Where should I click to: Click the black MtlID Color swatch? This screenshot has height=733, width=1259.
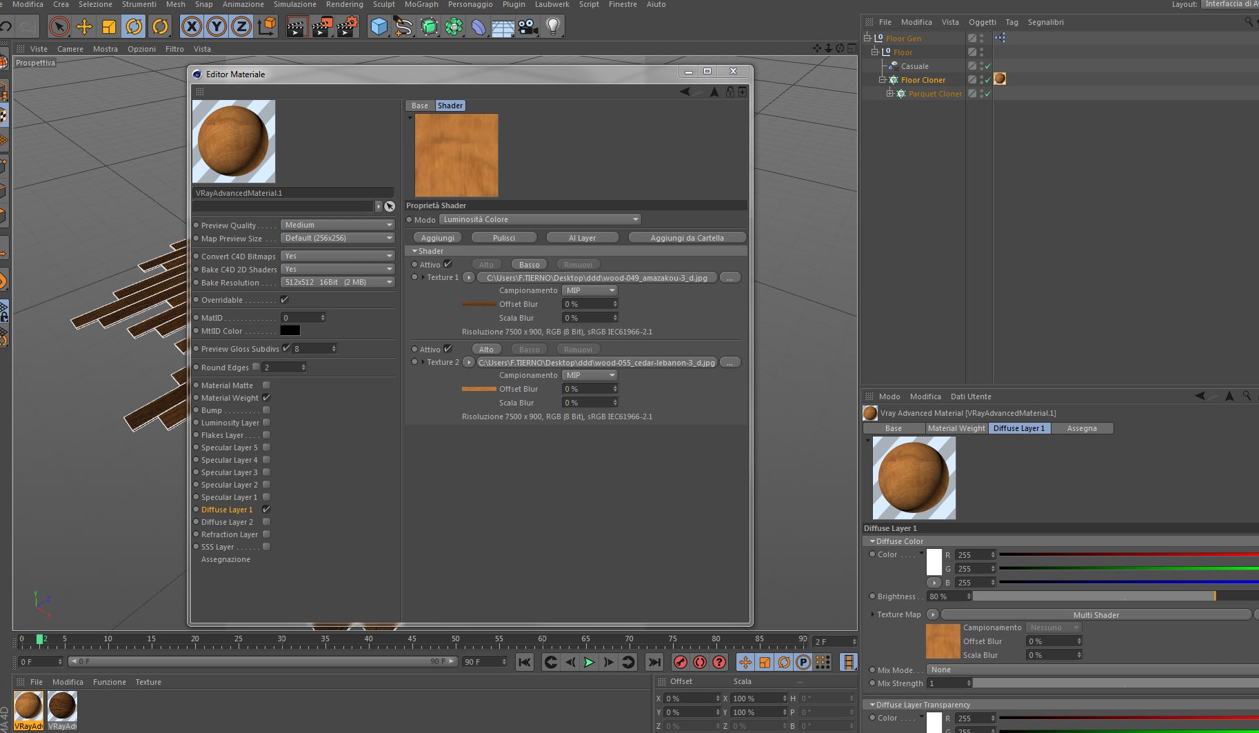pyautogui.click(x=290, y=331)
